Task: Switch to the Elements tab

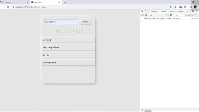Action: [x=154, y=11]
